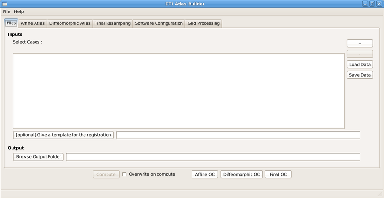Open the window menu icon in title bar
This screenshot has width=384, height=198.
[x=4, y=4]
